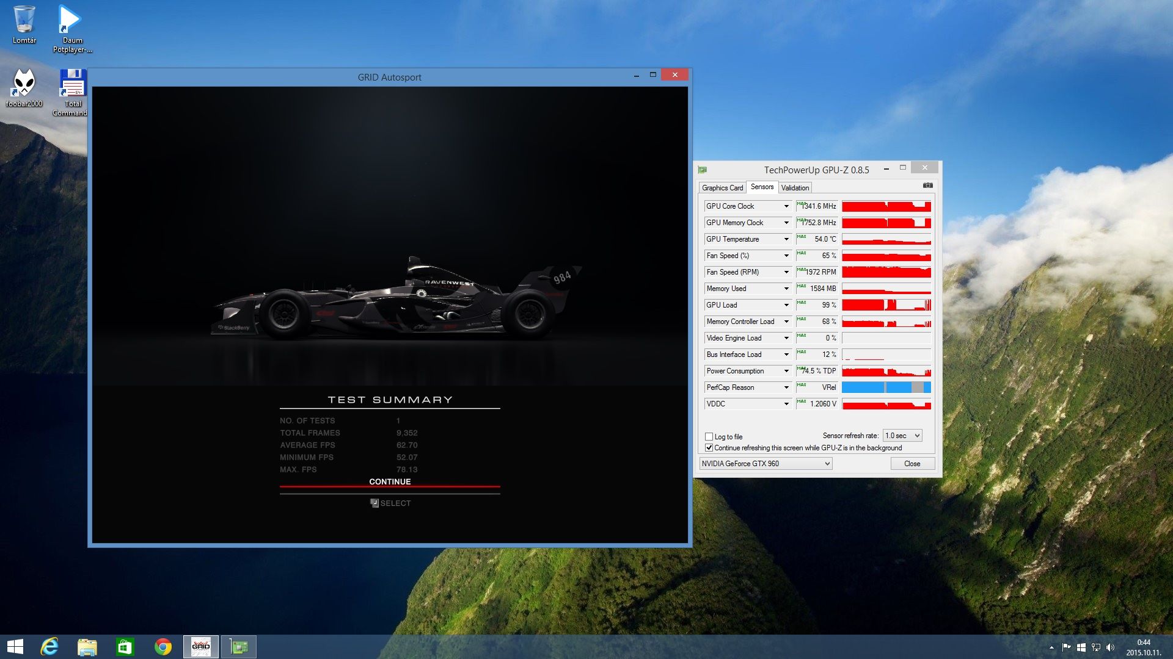The height and width of the screenshot is (659, 1173).
Task: Expand the Bus Interface Load dropdown
Action: tap(786, 355)
